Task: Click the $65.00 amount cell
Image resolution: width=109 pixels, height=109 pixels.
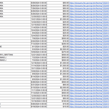Action: tap(58, 85)
